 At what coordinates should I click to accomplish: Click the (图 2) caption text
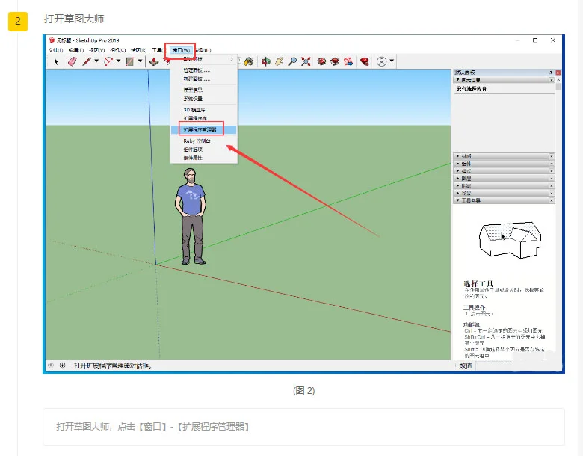tap(303, 390)
